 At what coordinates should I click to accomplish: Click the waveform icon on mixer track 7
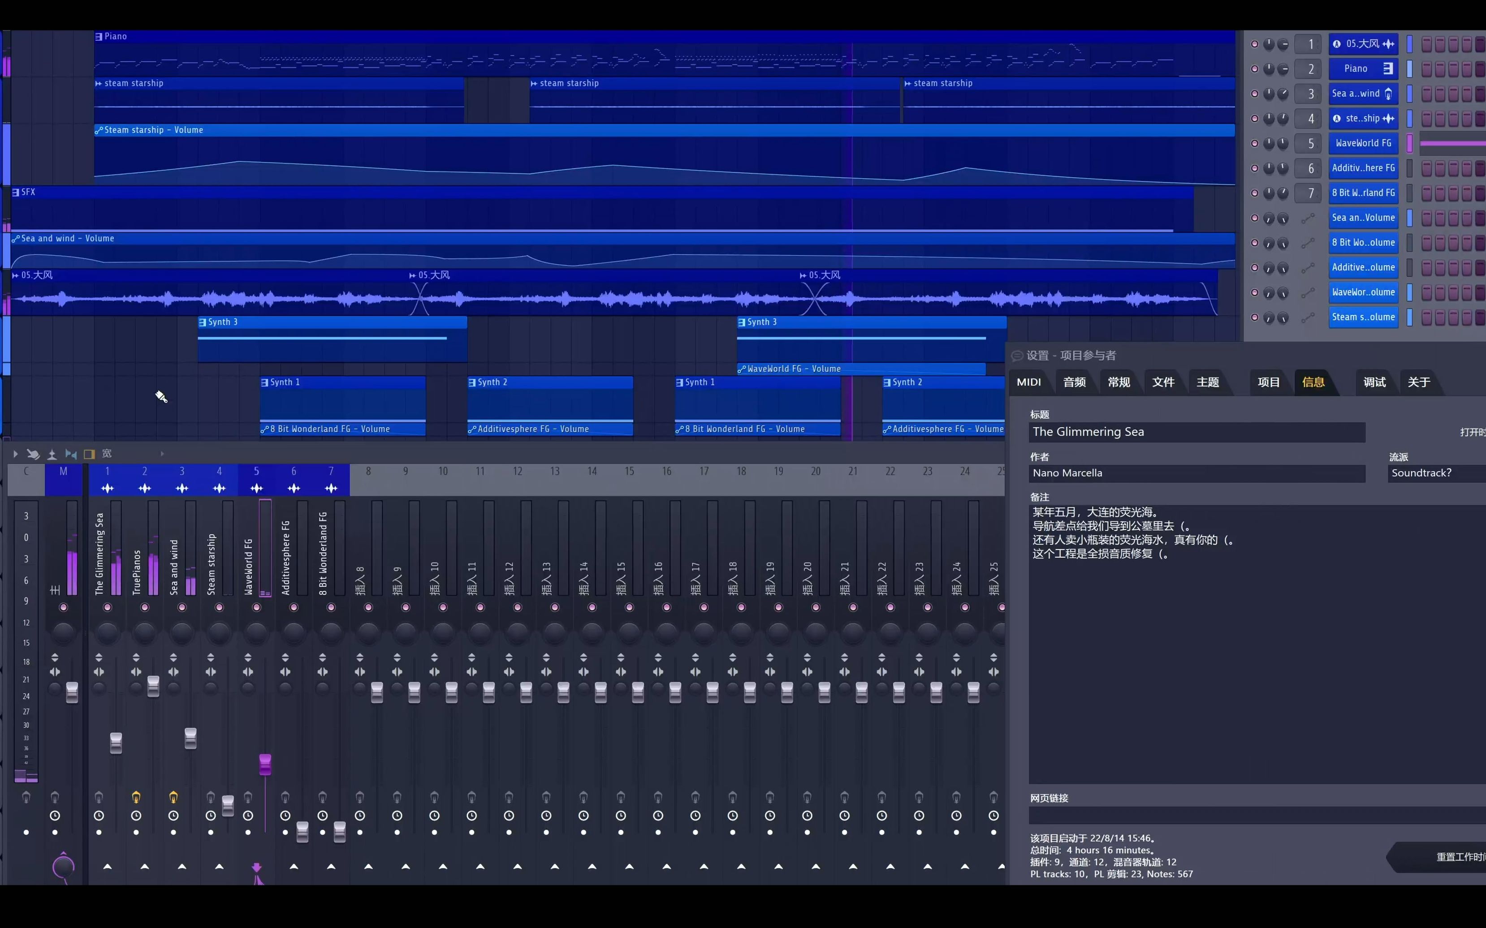331,489
